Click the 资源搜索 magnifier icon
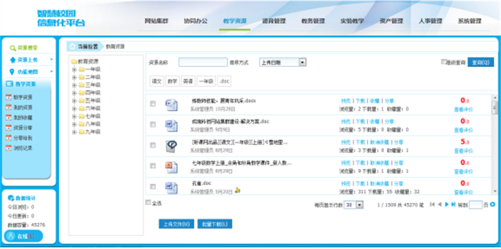The image size is (501, 249). (13, 48)
